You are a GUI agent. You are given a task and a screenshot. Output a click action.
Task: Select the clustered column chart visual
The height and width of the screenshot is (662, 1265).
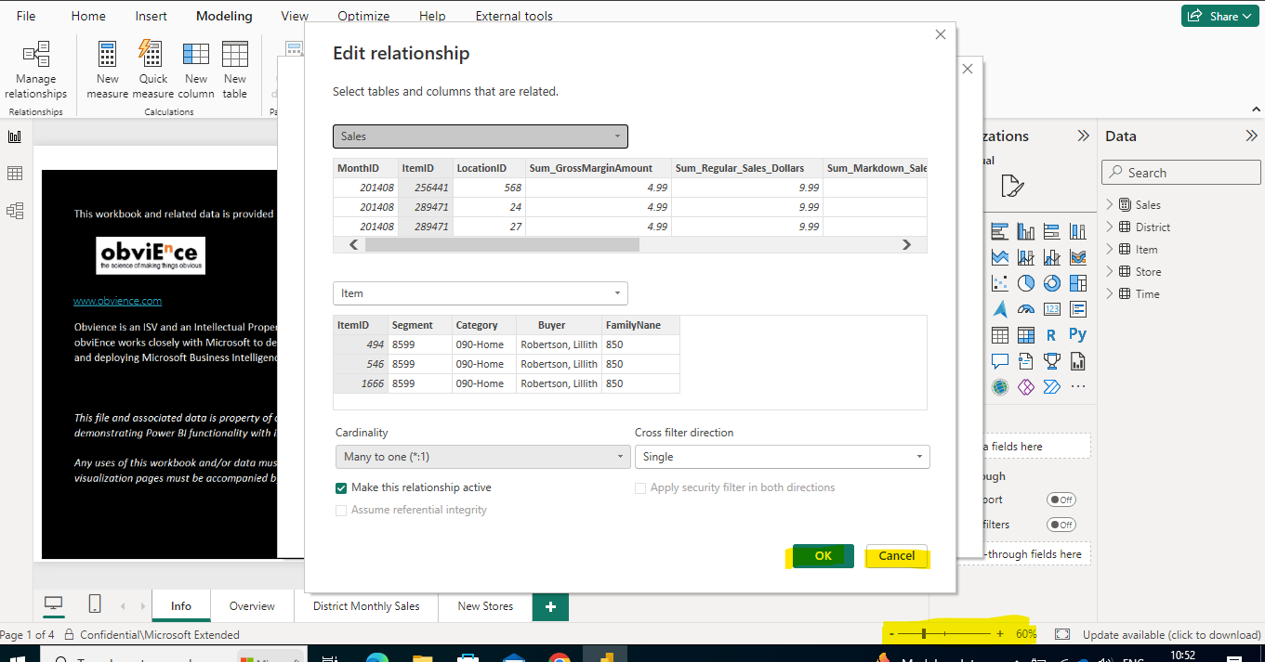pos(1026,231)
